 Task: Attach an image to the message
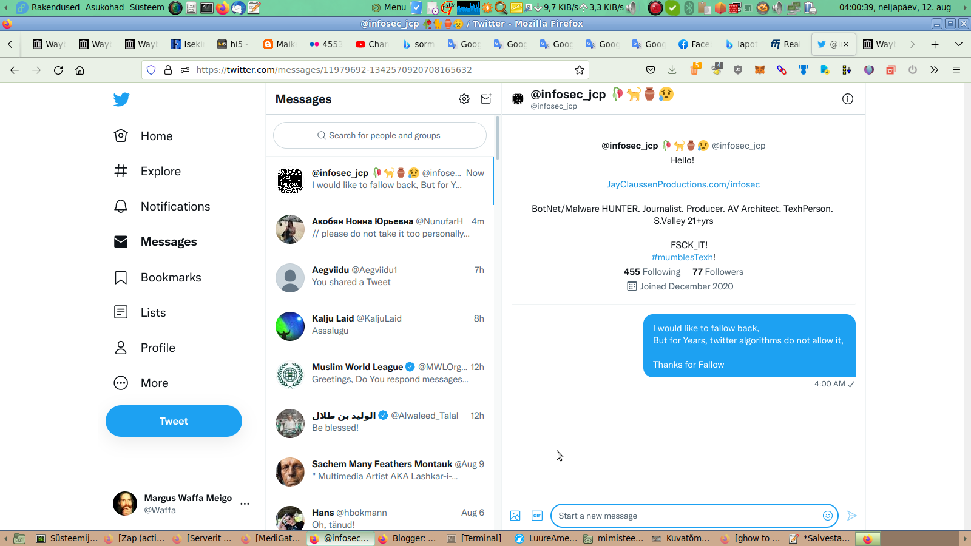(x=515, y=516)
